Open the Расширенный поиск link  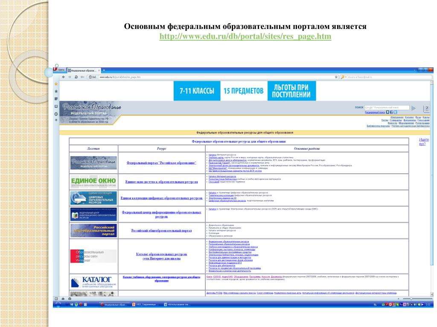(375, 112)
